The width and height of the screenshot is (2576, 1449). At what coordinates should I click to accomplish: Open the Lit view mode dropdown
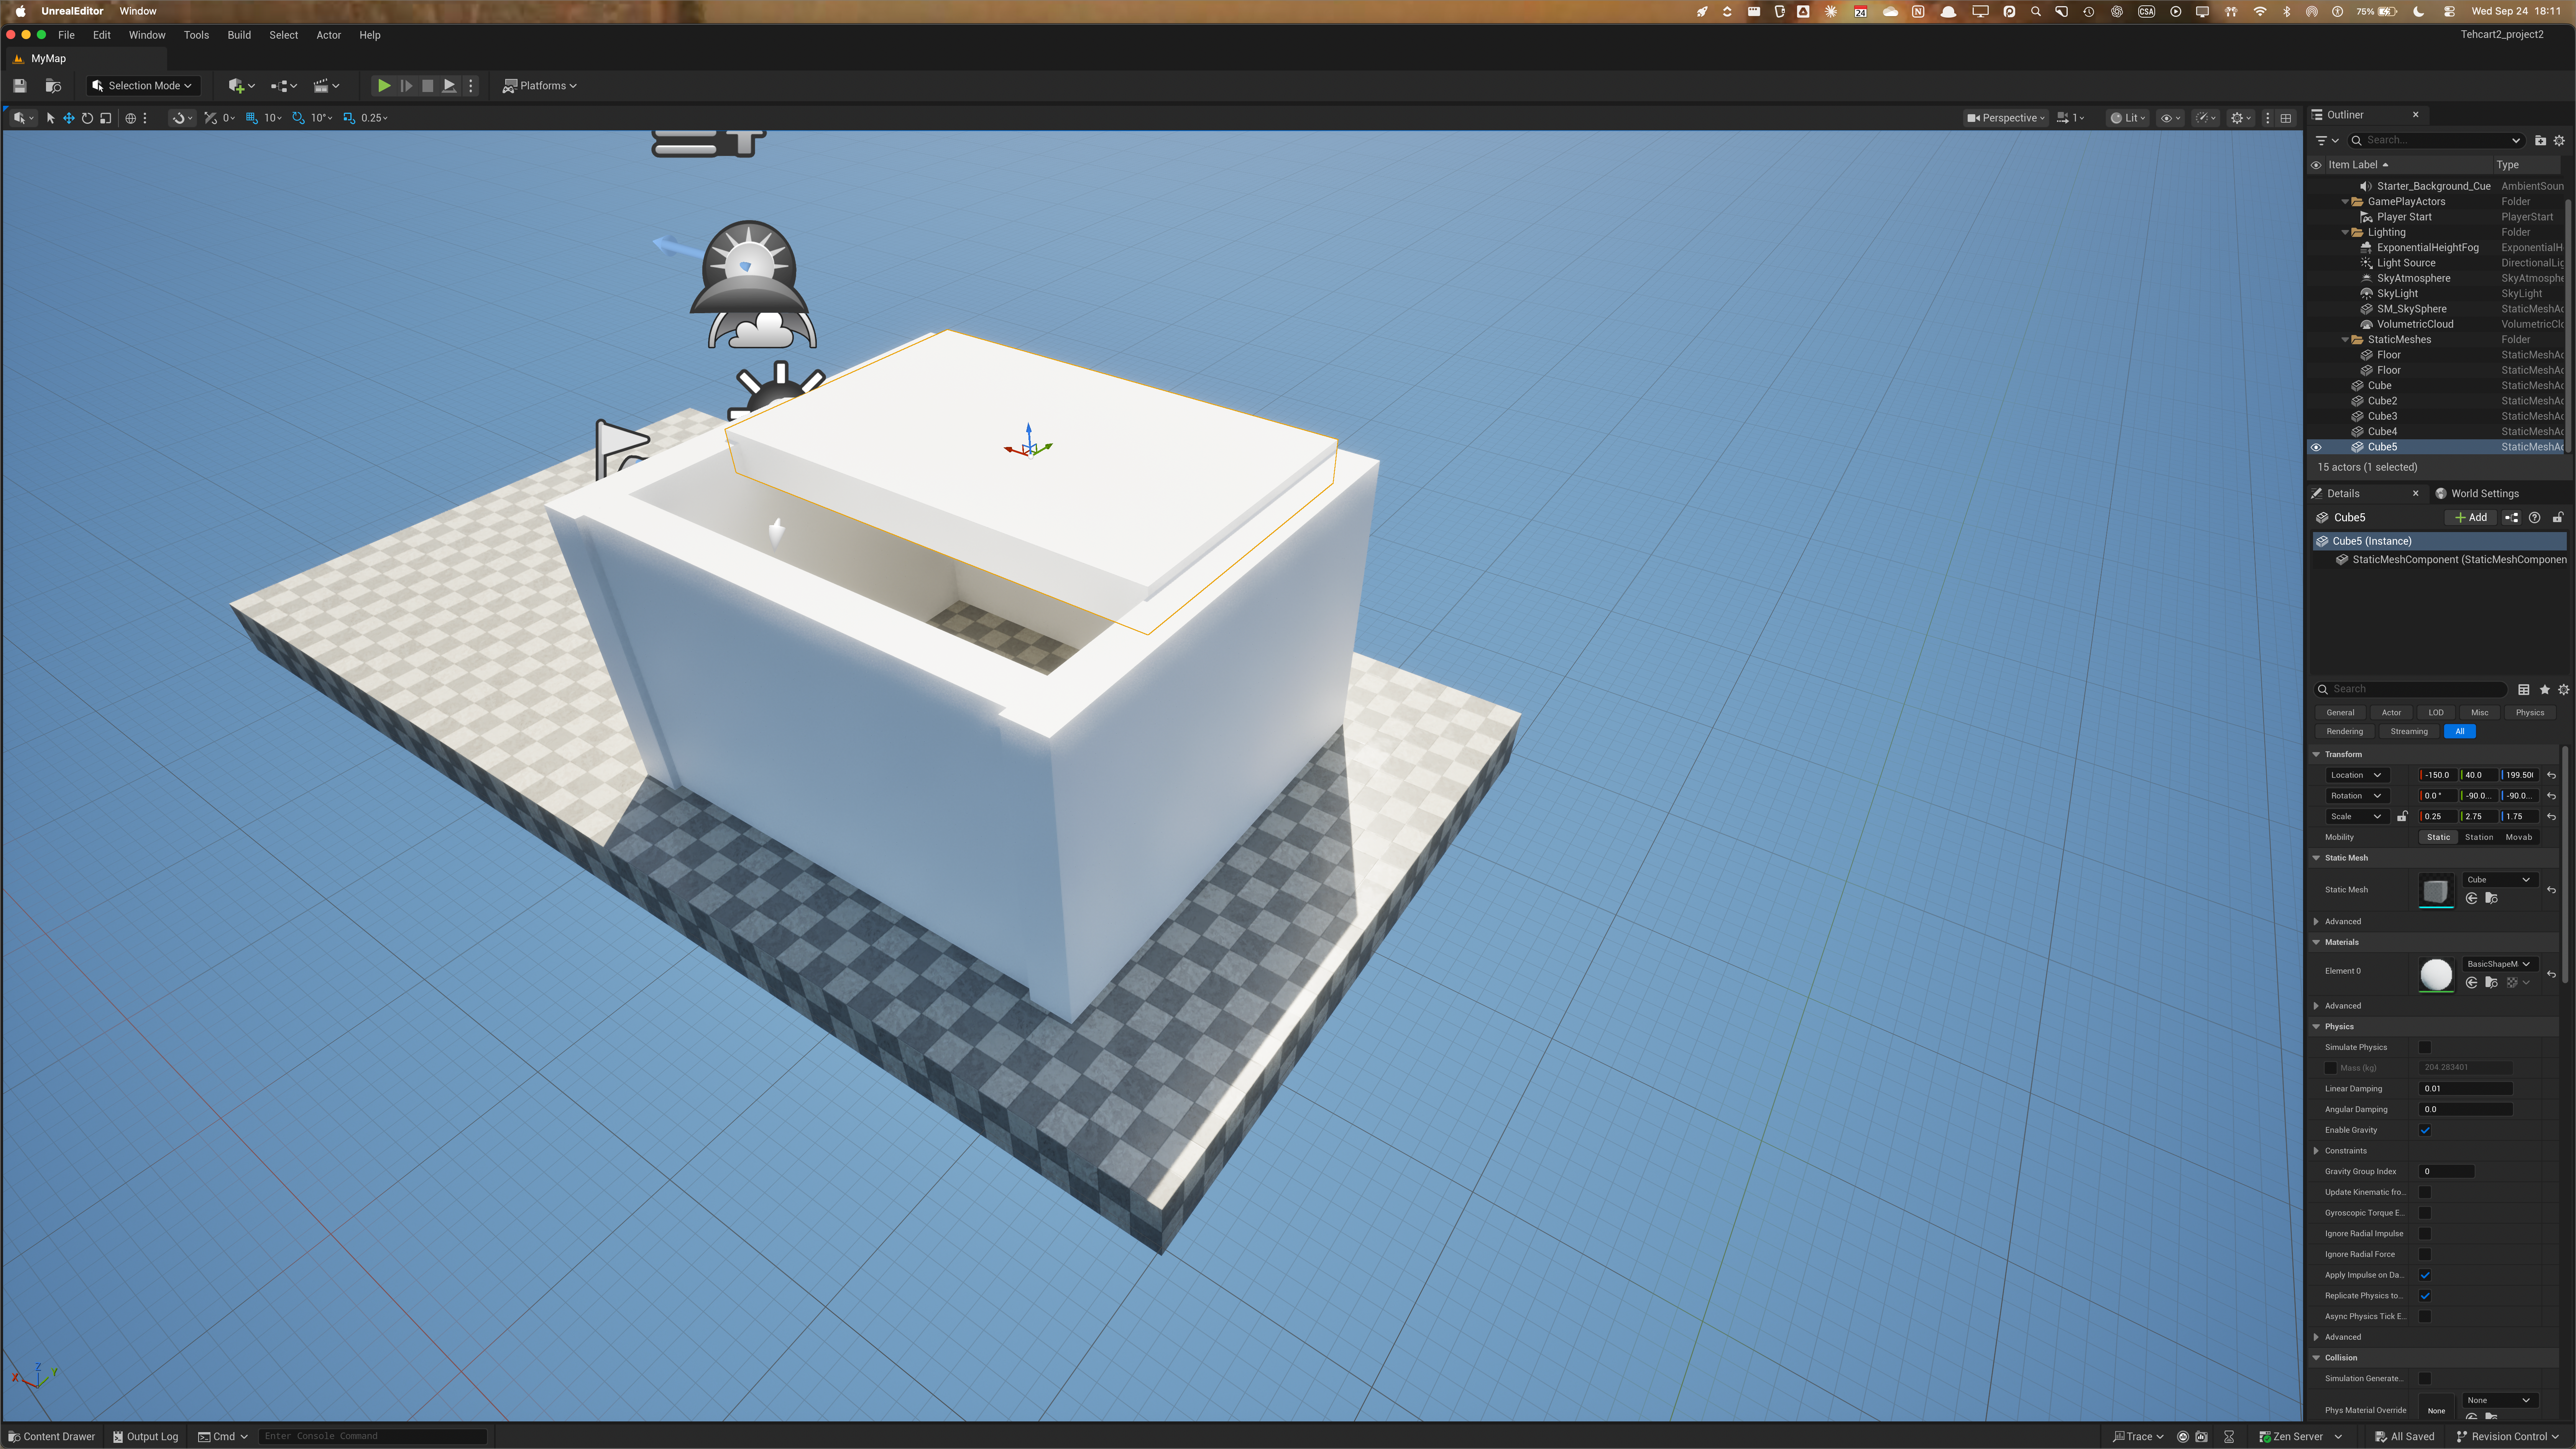tap(2127, 118)
